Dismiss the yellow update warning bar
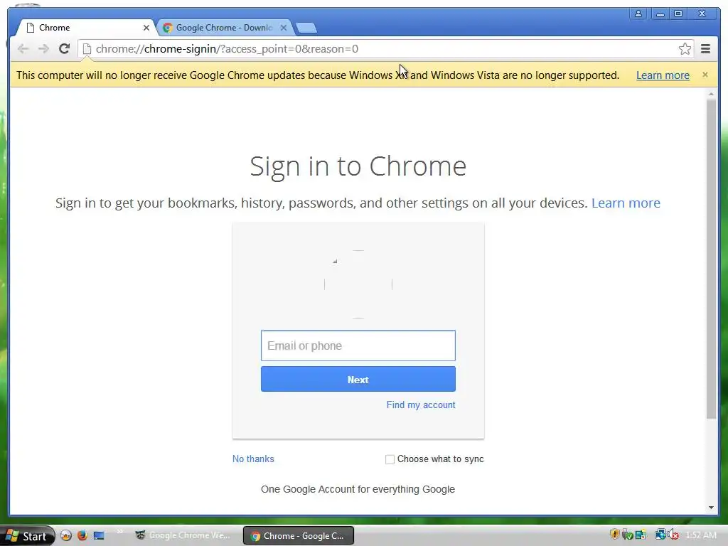Screen dimensions: 728x546 coord(705,75)
